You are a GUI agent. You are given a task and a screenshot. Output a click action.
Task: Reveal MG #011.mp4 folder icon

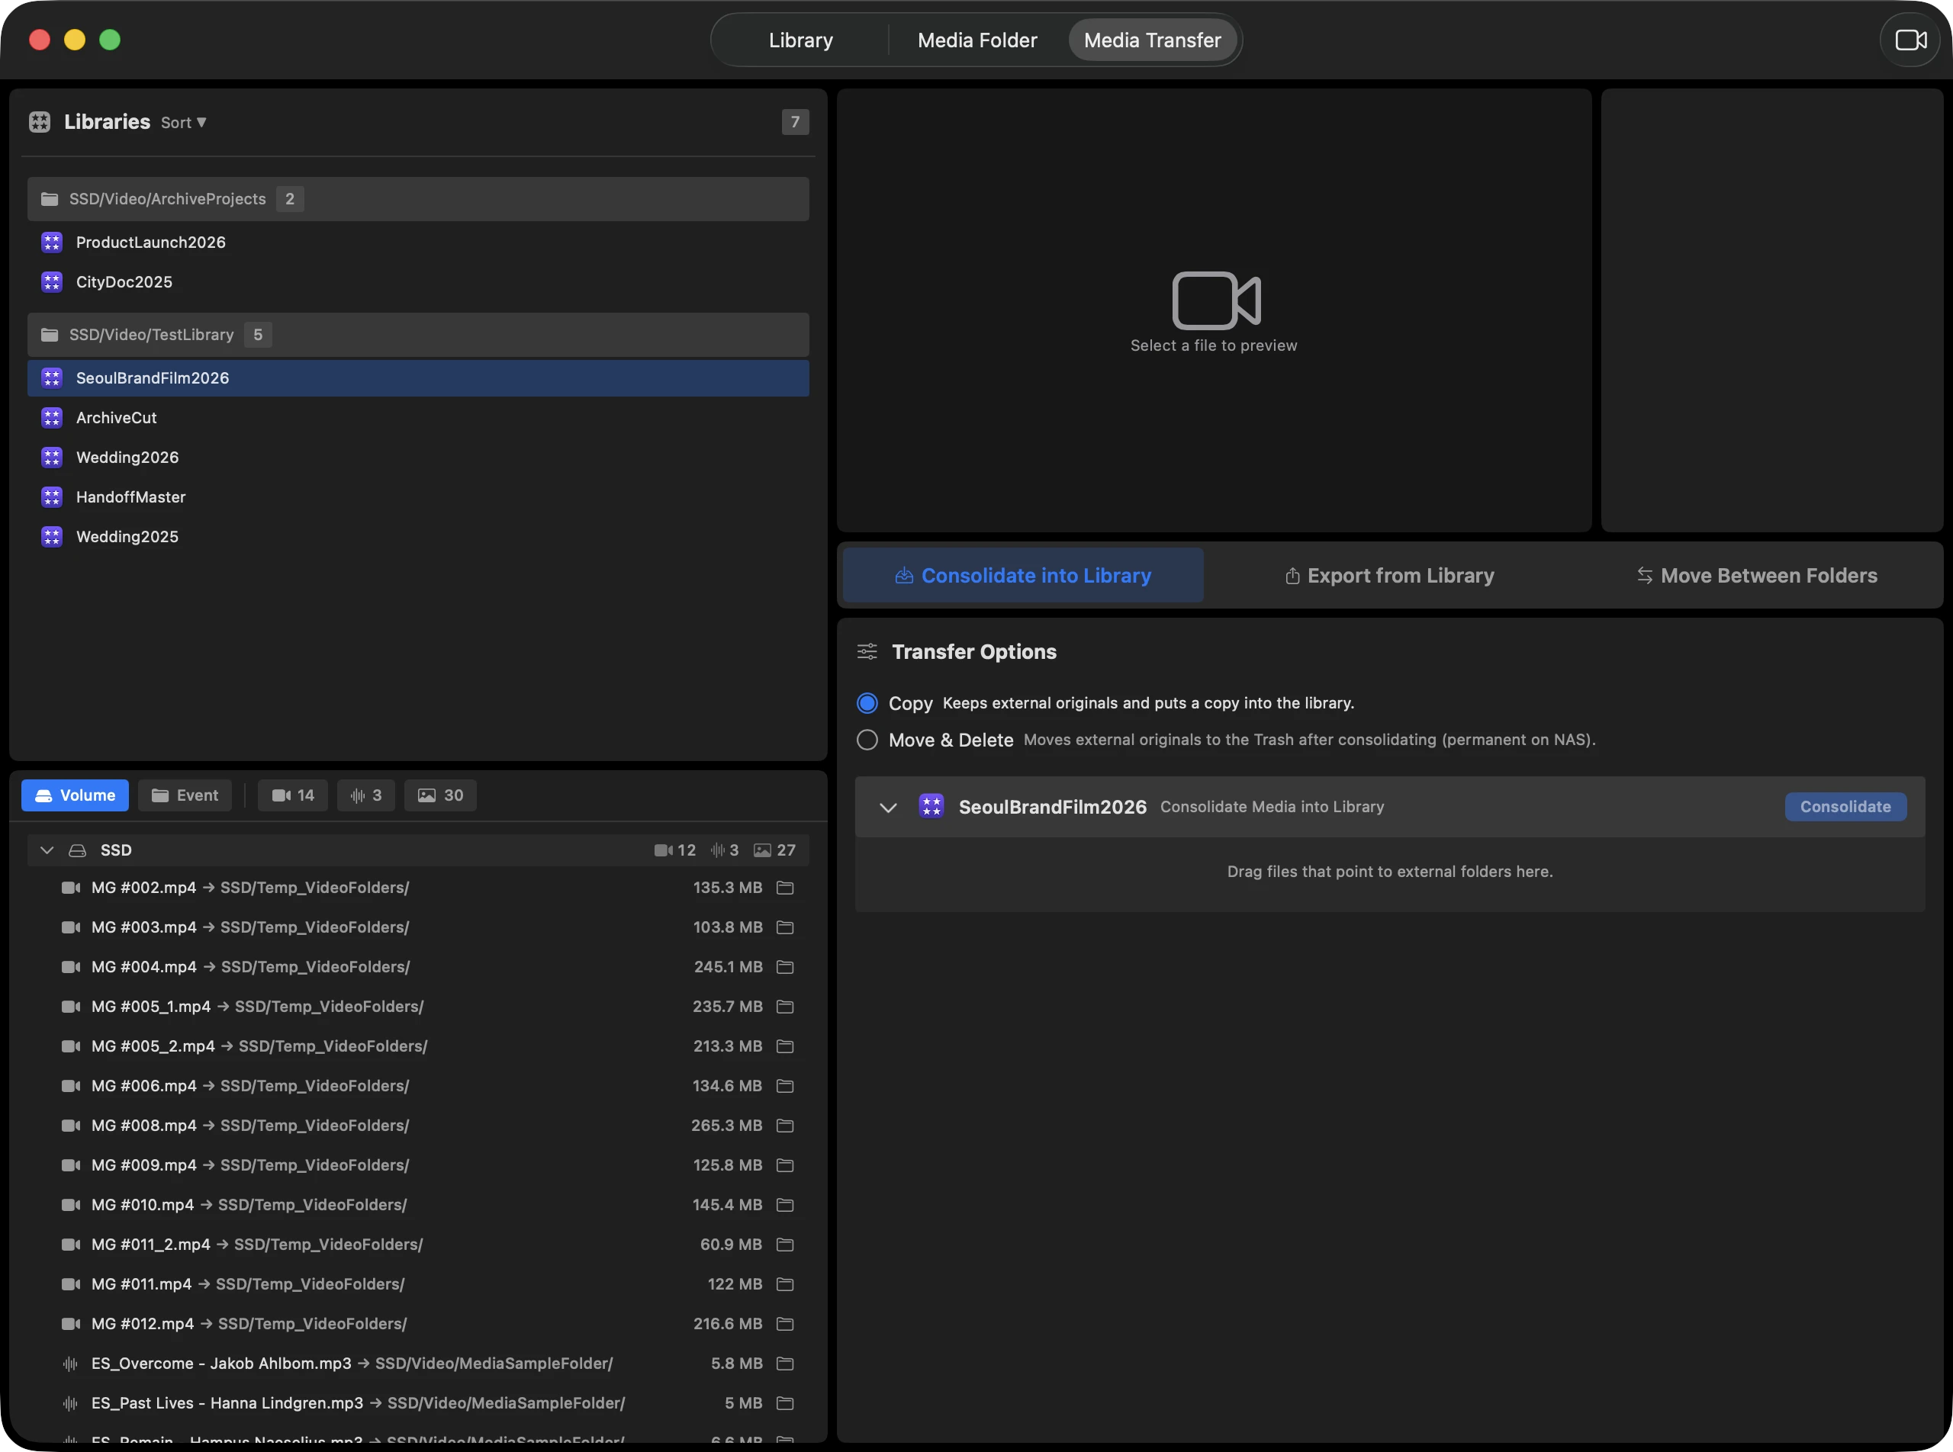coord(785,1284)
